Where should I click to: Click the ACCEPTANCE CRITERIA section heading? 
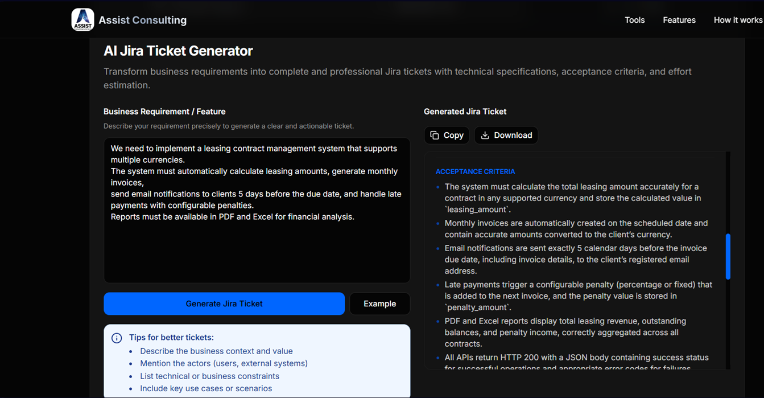coord(475,171)
